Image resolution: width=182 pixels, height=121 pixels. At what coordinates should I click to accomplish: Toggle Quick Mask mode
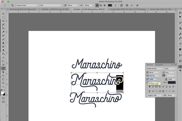point(3,98)
